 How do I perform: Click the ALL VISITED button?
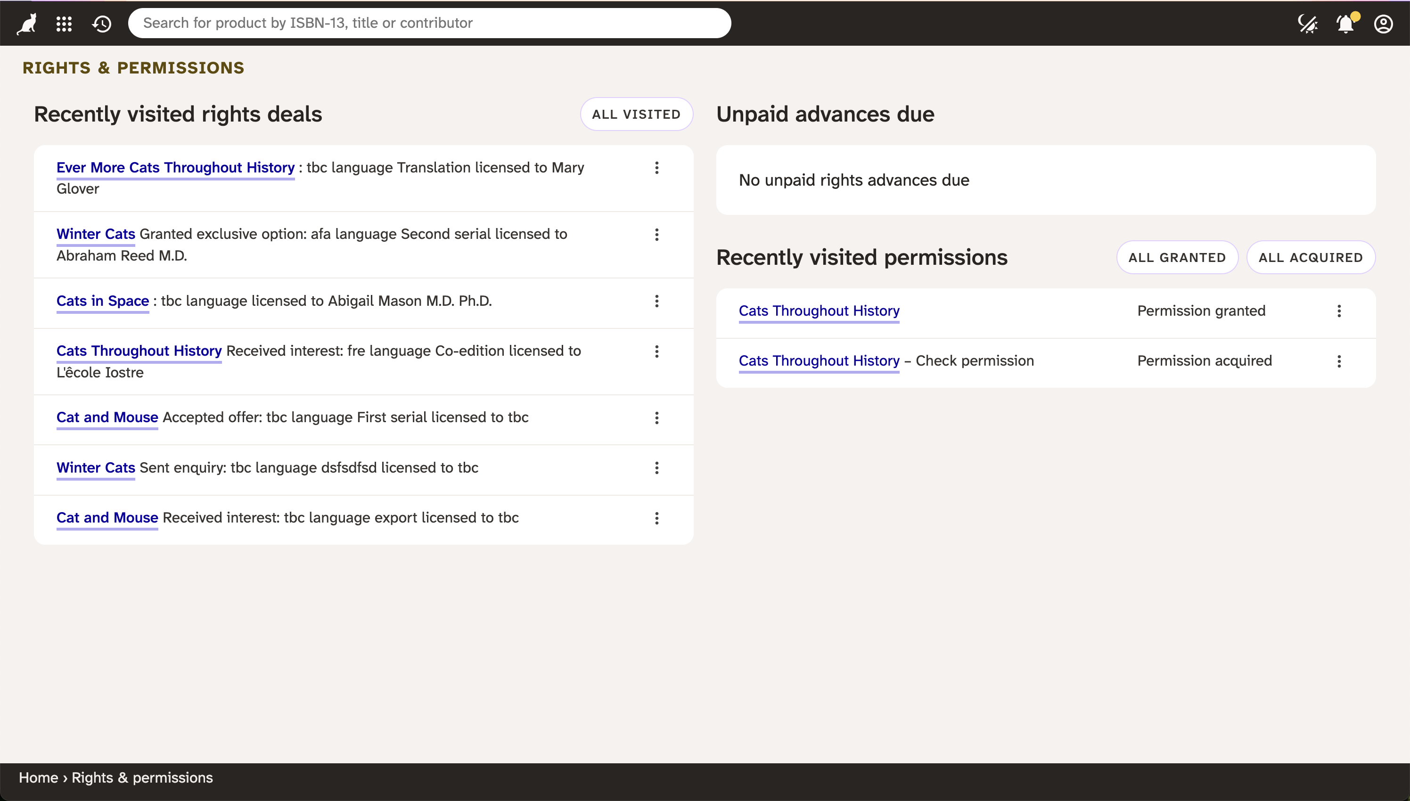(x=636, y=114)
